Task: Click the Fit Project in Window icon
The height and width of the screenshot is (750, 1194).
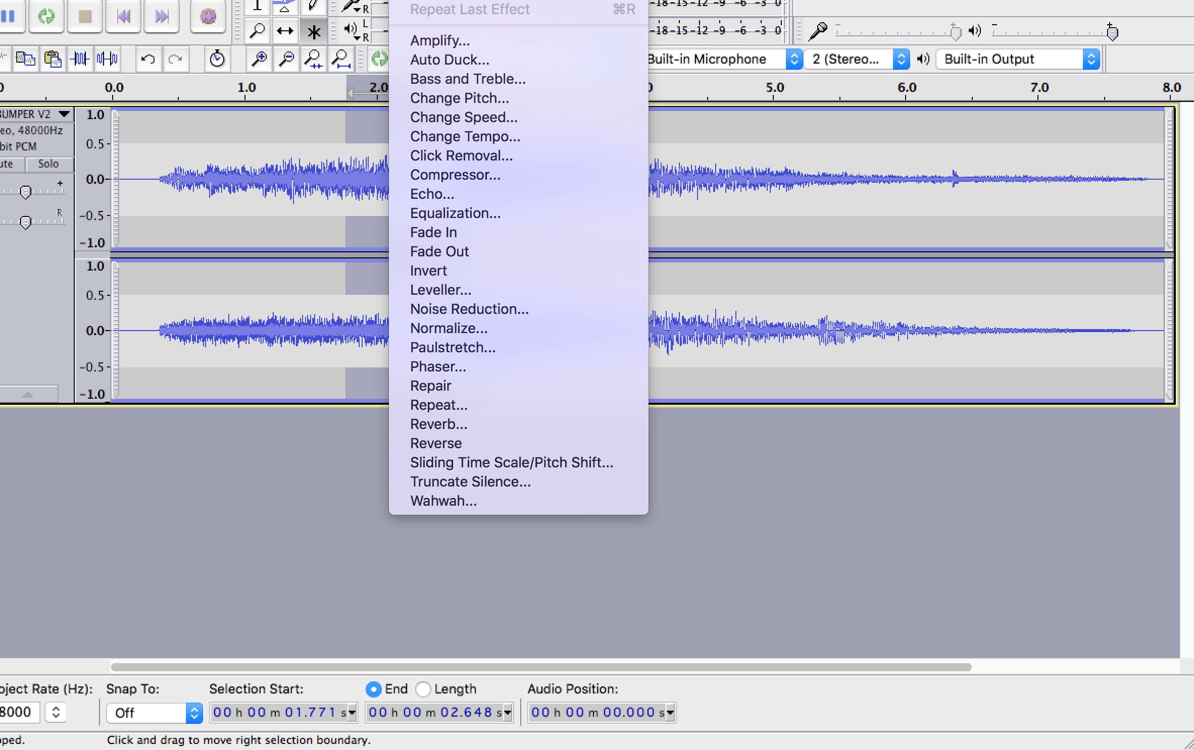Action: coord(341,59)
